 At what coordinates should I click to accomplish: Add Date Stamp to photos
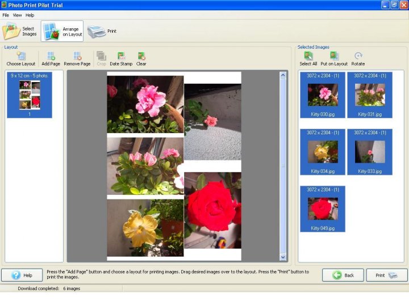(121, 59)
